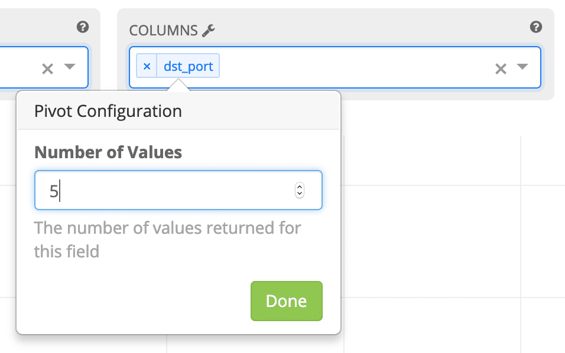The height and width of the screenshot is (353, 565).
Task: Clear the left panel's select field
Action: pos(47,68)
